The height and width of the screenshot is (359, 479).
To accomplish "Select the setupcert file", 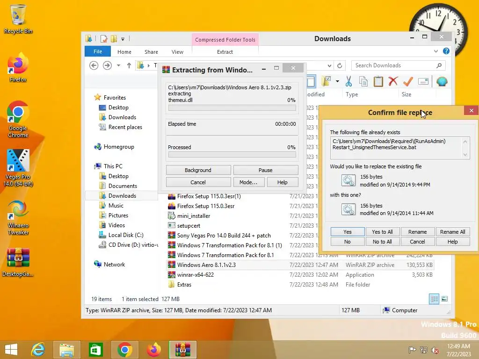I will point(189,226).
